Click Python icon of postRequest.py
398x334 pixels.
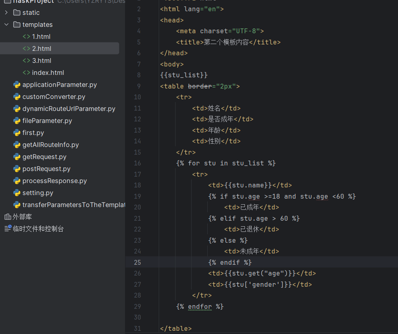click(x=17, y=169)
